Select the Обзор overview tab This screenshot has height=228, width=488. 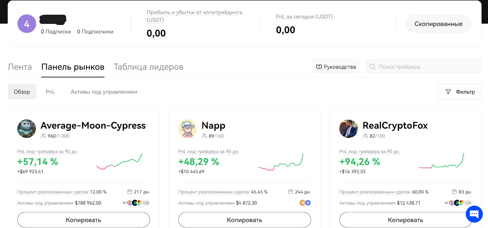(22, 92)
